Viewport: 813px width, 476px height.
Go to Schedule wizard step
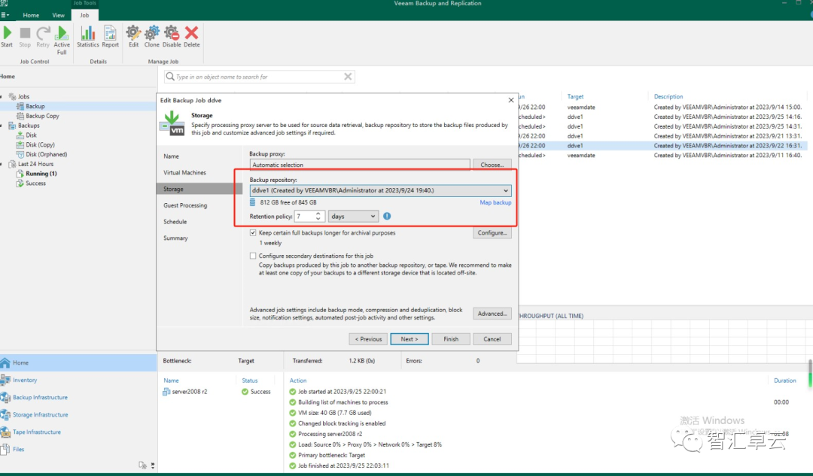[175, 222]
